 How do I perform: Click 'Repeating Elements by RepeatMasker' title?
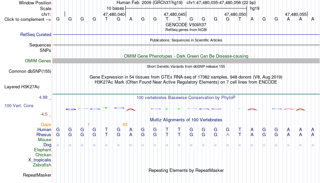(x=186, y=170)
